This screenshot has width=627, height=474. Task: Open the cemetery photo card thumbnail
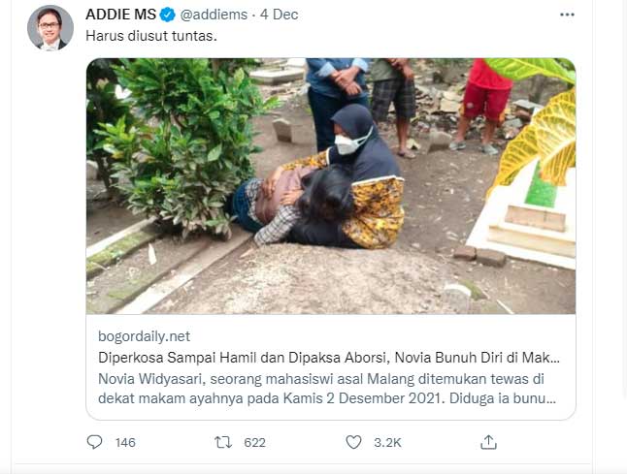(x=331, y=186)
